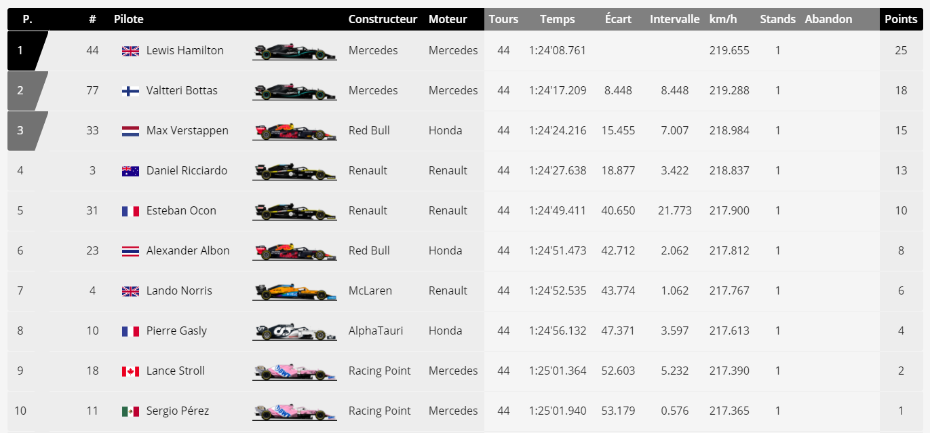Click the Points column header

901,19
